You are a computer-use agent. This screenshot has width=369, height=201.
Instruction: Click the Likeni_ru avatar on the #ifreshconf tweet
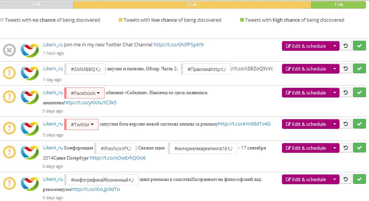pyautogui.click(x=30, y=152)
